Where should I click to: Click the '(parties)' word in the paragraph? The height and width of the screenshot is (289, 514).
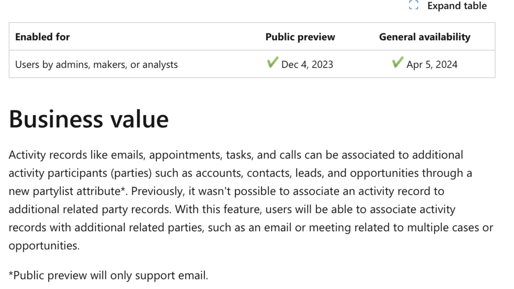click(131, 173)
